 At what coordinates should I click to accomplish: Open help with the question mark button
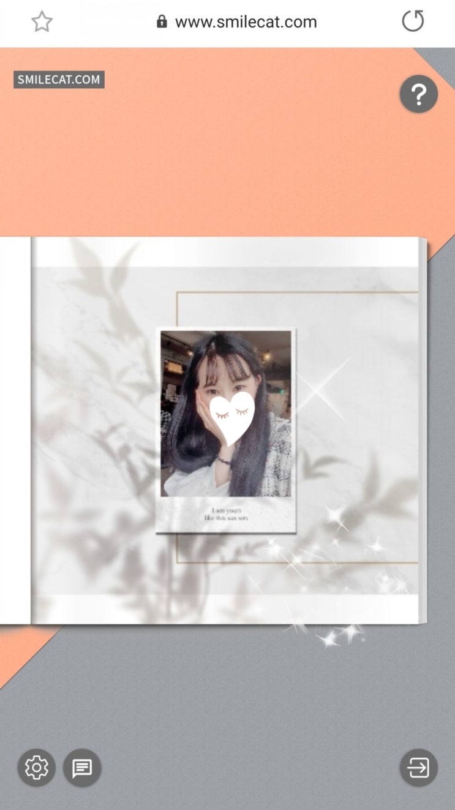click(419, 94)
